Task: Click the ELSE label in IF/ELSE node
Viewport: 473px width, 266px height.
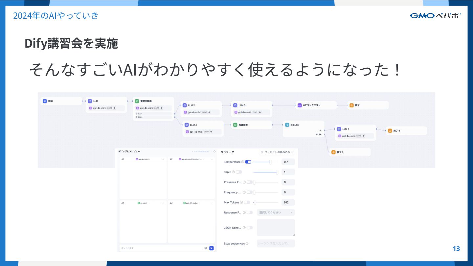Action: (x=319, y=134)
